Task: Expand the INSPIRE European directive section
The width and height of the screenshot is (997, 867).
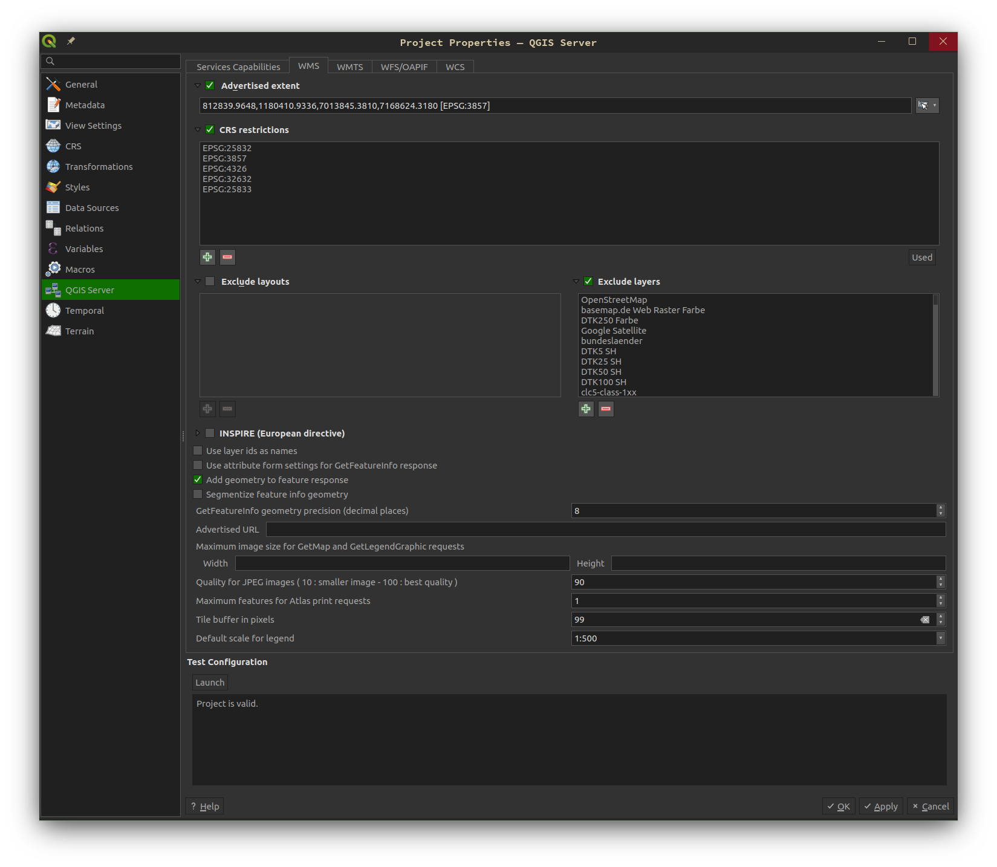Action: [198, 433]
